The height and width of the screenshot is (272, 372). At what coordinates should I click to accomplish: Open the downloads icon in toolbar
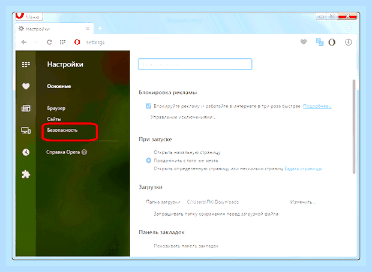click(348, 42)
